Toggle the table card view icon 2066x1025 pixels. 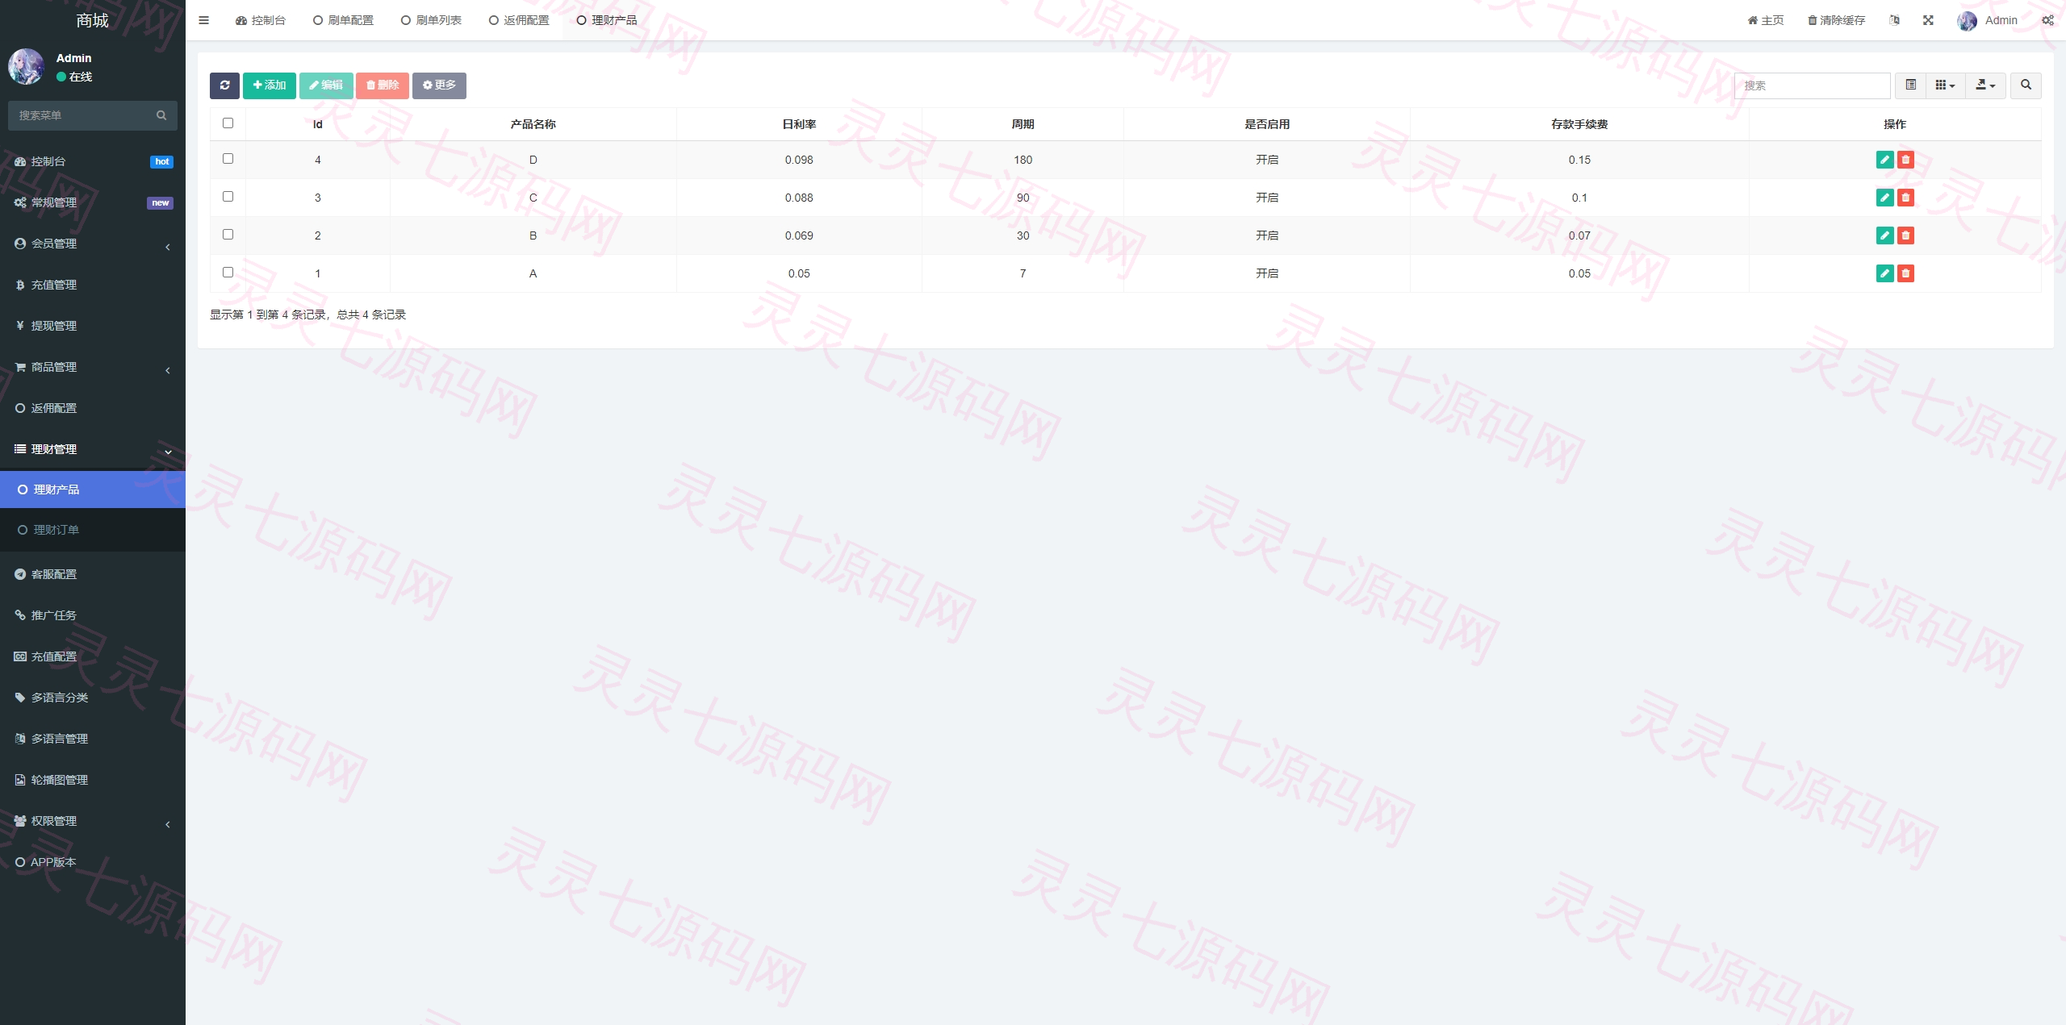[1910, 85]
